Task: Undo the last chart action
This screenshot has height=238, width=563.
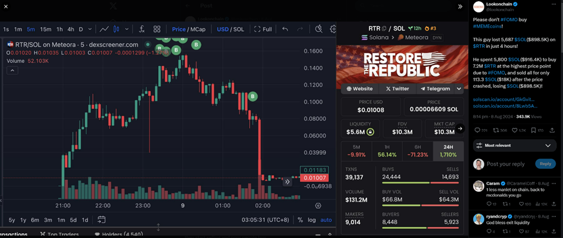Action: tap(285, 29)
